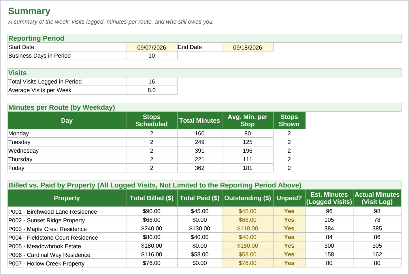Select the average visits per week value 8.0
Viewport: 409px width, 275px height.
(x=152, y=90)
